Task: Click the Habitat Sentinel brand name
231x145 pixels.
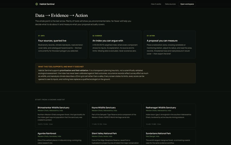Action: coord(47,4)
